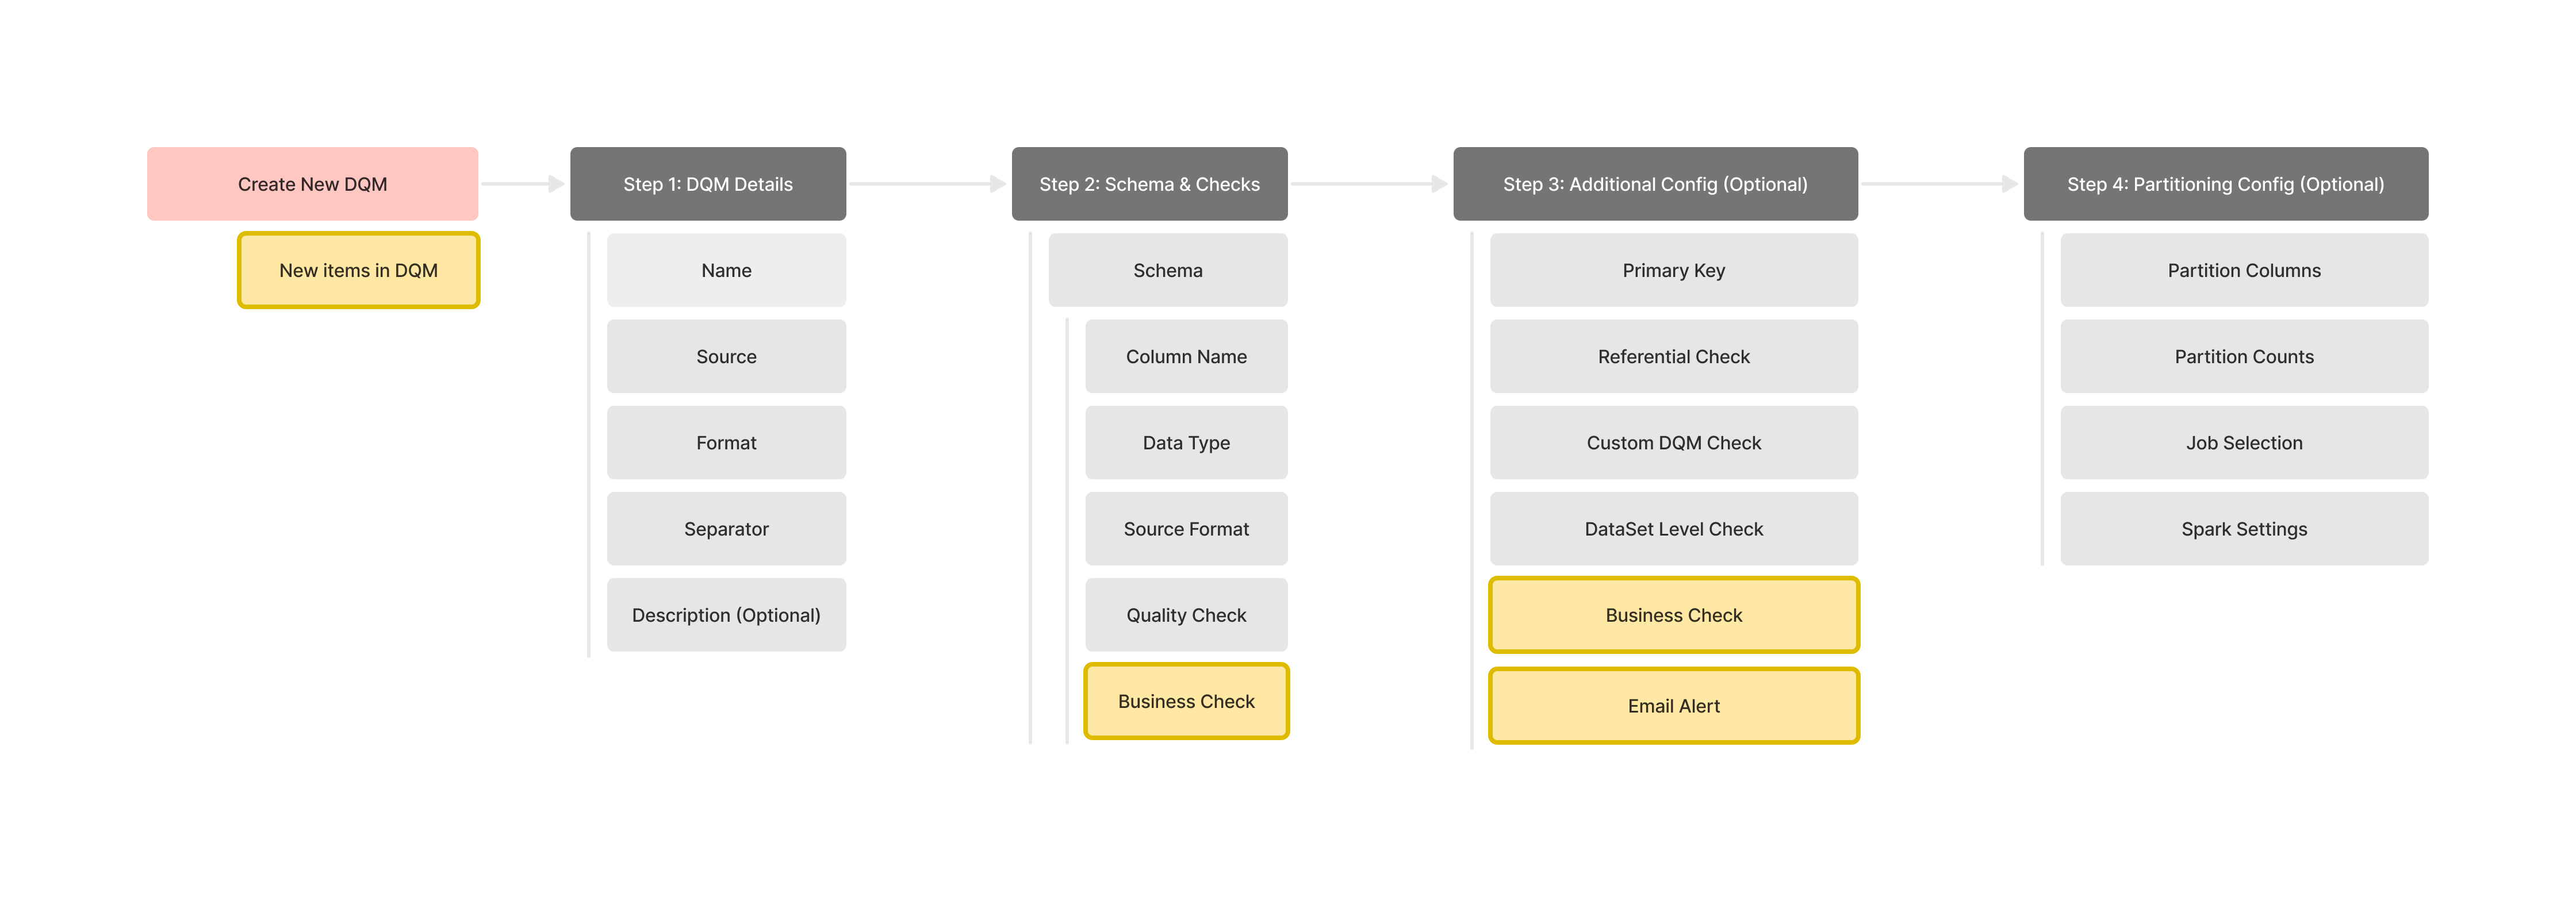The image size is (2576, 897).
Task: Click Business Check under Step 3
Action: [x=1674, y=615]
